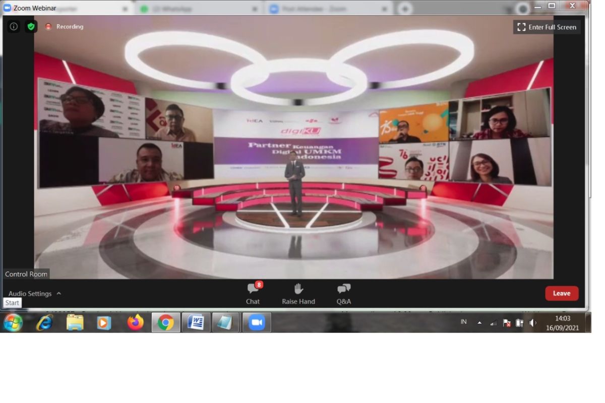
Task: Click the Windows Start button
Action: coord(13,322)
